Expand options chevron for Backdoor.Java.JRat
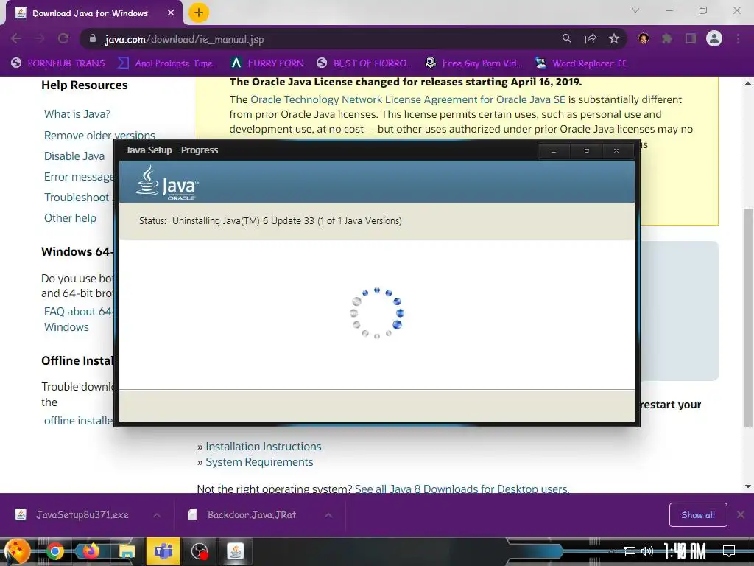The width and height of the screenshot is (754, 566). point(328,515)
